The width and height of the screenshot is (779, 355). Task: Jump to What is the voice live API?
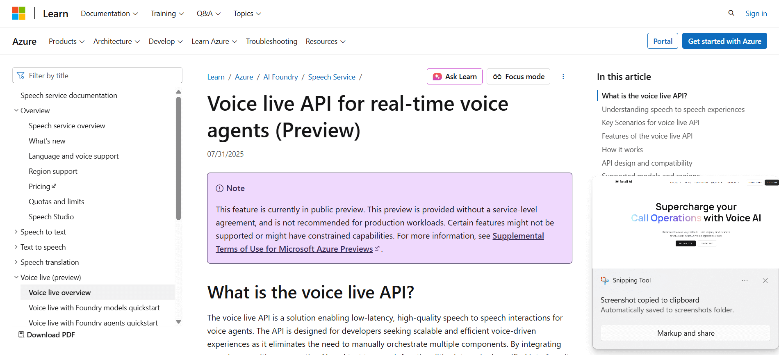pos(644,96)
